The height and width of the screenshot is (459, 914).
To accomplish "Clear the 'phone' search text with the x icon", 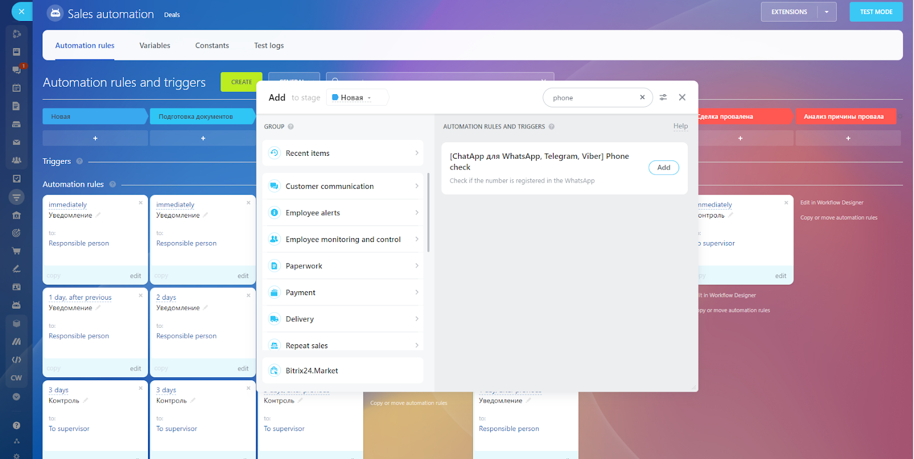I will 642,98.
